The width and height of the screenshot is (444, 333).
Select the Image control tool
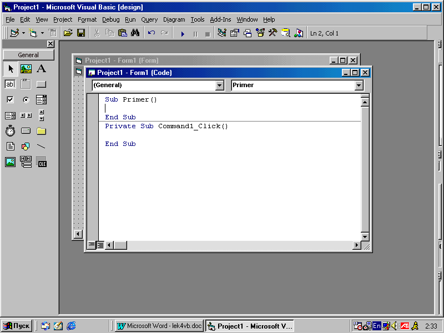pos(11,162)
